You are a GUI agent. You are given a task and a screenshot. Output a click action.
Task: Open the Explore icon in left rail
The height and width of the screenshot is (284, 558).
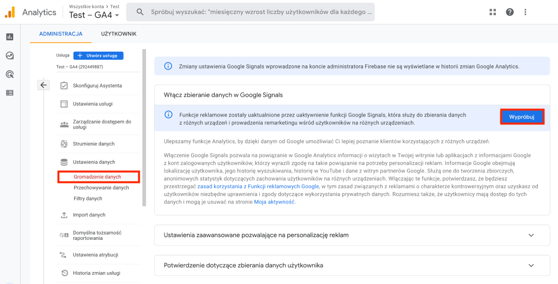10,55
